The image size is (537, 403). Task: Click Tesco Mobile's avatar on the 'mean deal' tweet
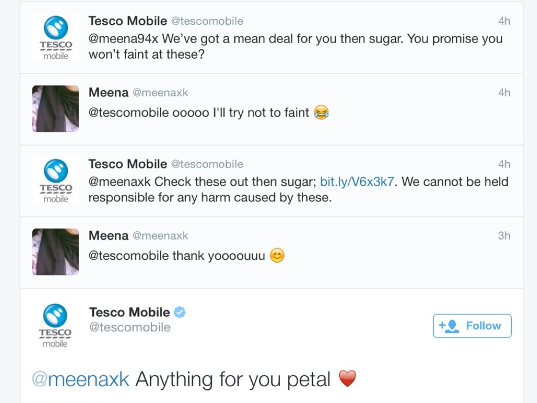click(x=56, y=37)
